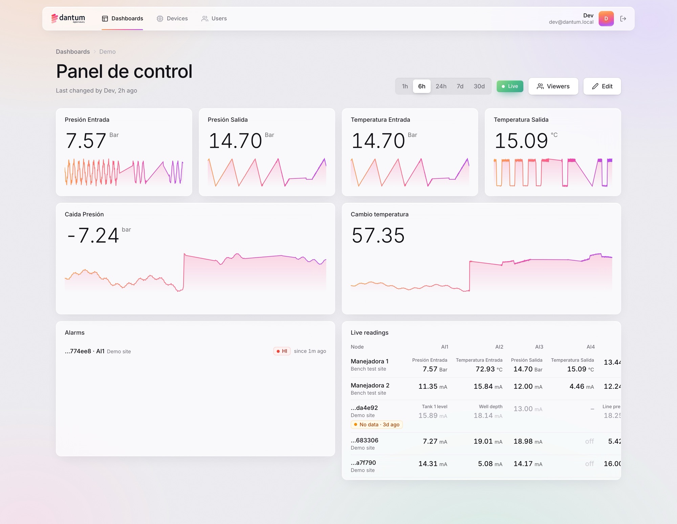Viewport: 677px width, 524px height.
Task: Select the 30d time range
Action: [479, 86]
